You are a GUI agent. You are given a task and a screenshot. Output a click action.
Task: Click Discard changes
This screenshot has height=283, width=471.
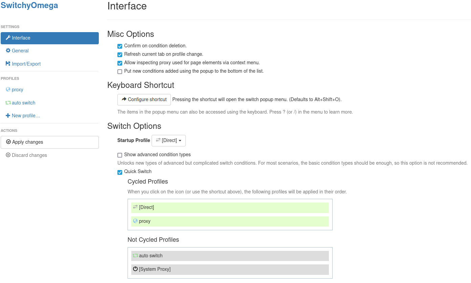click(x=29, y=155)
